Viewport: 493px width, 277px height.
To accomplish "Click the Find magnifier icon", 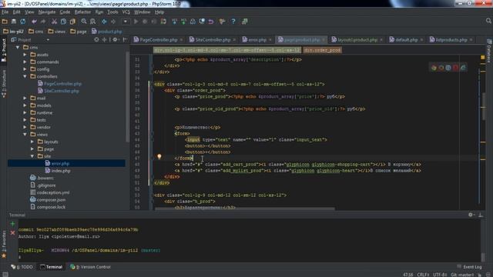I will click(84, 22).
